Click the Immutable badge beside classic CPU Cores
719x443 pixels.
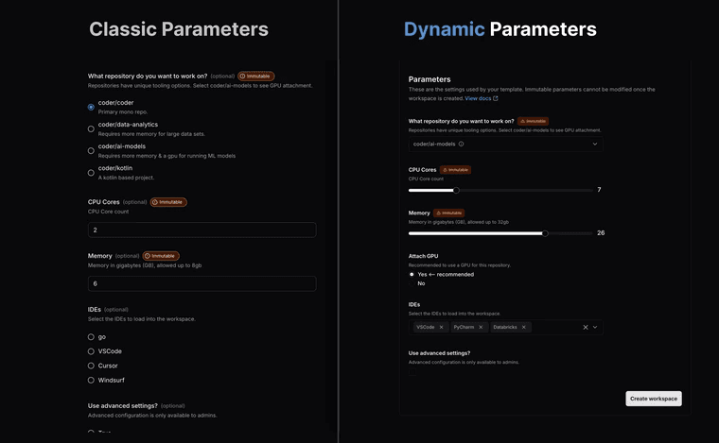(168, 202)
